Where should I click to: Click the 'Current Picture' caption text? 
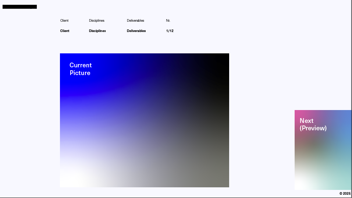[x=81, y=69]
